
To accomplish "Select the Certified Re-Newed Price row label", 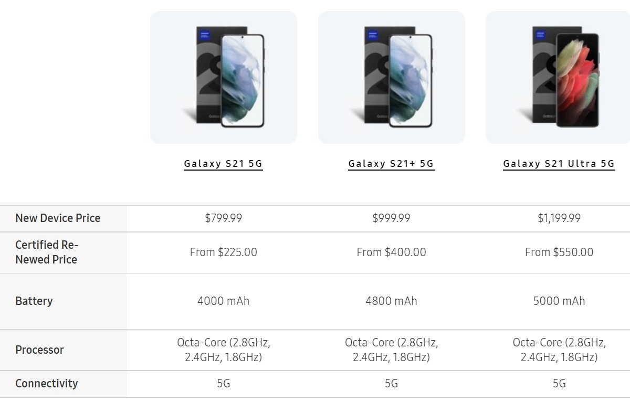I will [47, 252].
